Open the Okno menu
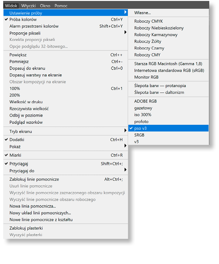The height and width of the screenshot is (264, 219). pos(45,6)
